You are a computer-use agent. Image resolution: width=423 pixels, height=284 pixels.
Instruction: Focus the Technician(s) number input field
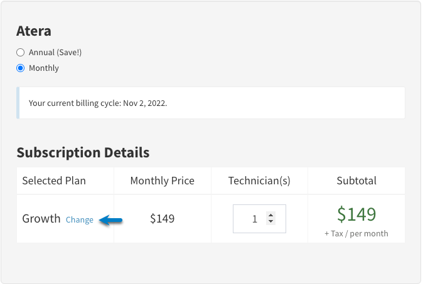point(259,219)
